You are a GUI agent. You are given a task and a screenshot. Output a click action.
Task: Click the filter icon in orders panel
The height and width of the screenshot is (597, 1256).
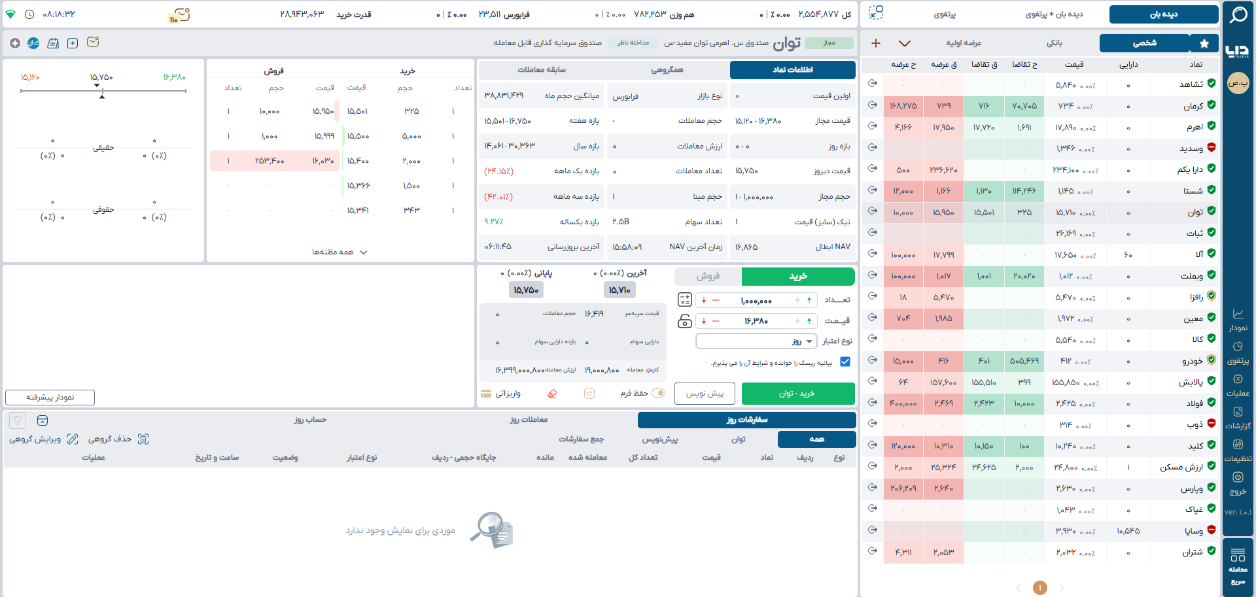click(x=18, y=420)
